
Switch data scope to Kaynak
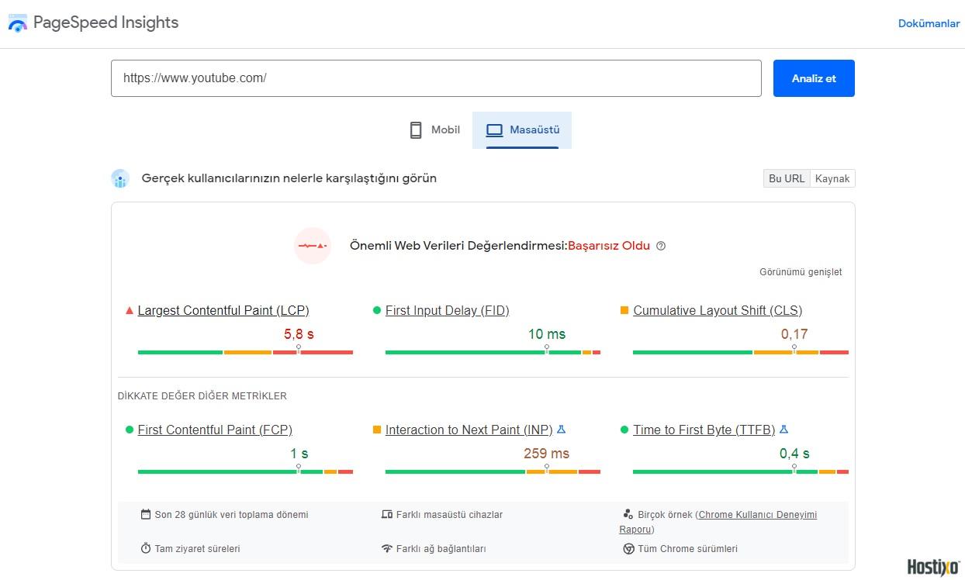coord(832,178)
